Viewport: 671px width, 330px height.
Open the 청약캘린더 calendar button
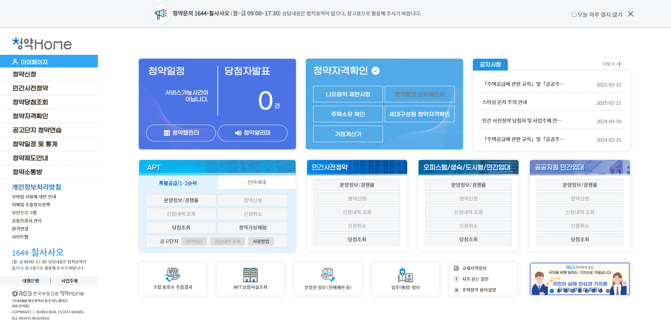click(x=181, y=133)
